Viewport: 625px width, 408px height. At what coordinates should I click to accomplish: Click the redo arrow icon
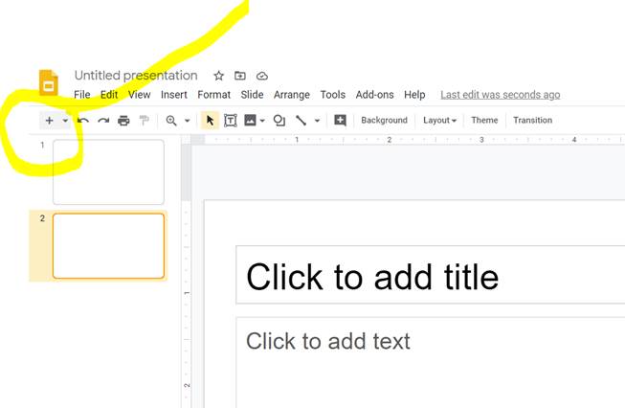[x=103, y=121]
